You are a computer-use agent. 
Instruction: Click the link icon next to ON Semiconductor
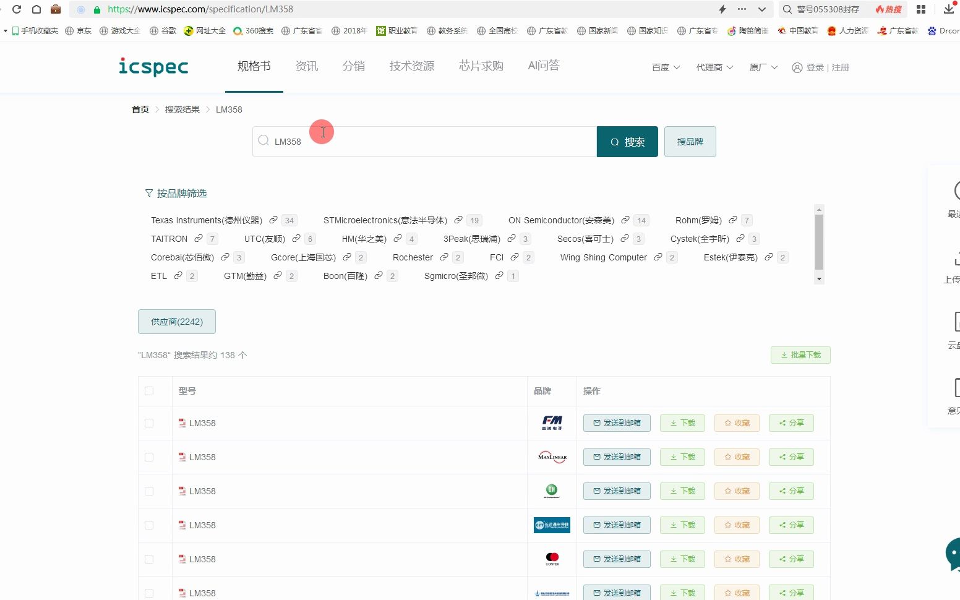[625, 220]
